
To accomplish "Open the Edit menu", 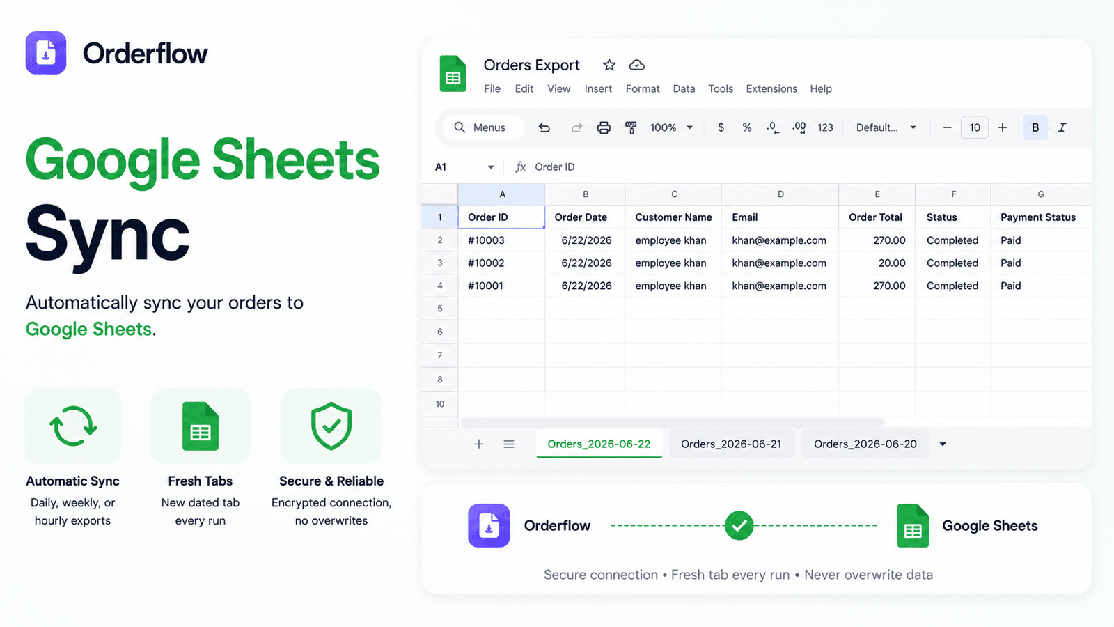I will (x=524, y=88).
